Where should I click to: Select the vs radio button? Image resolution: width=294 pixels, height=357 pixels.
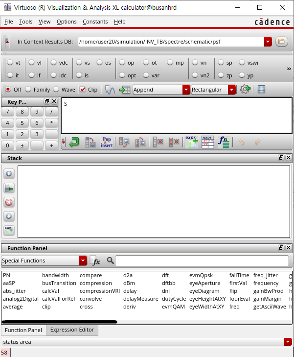click(x=79, y=63)
